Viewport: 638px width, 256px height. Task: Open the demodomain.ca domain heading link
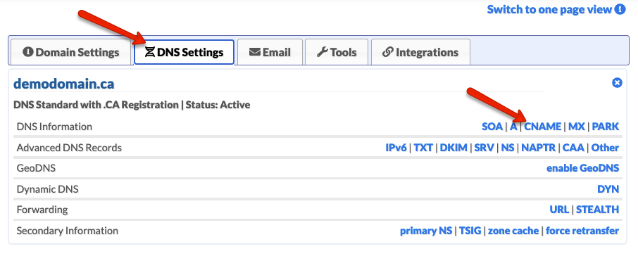pos(64,84)
